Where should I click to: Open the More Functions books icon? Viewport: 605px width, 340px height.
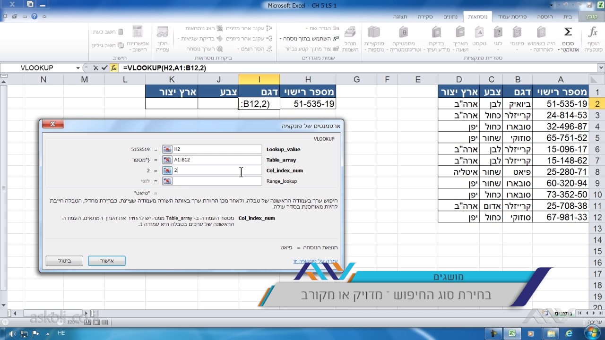[x=373, y=32]
